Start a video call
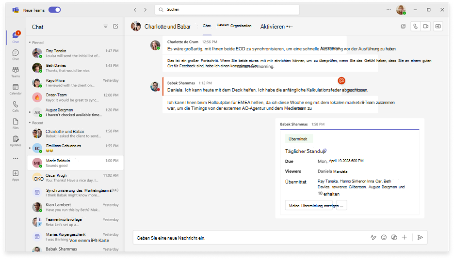The image size is (454, 259). tap(426, 26)
